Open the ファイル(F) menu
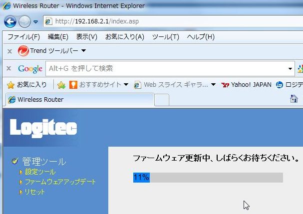The height and width of the screenshot is (214, 303). coord(23,37)
